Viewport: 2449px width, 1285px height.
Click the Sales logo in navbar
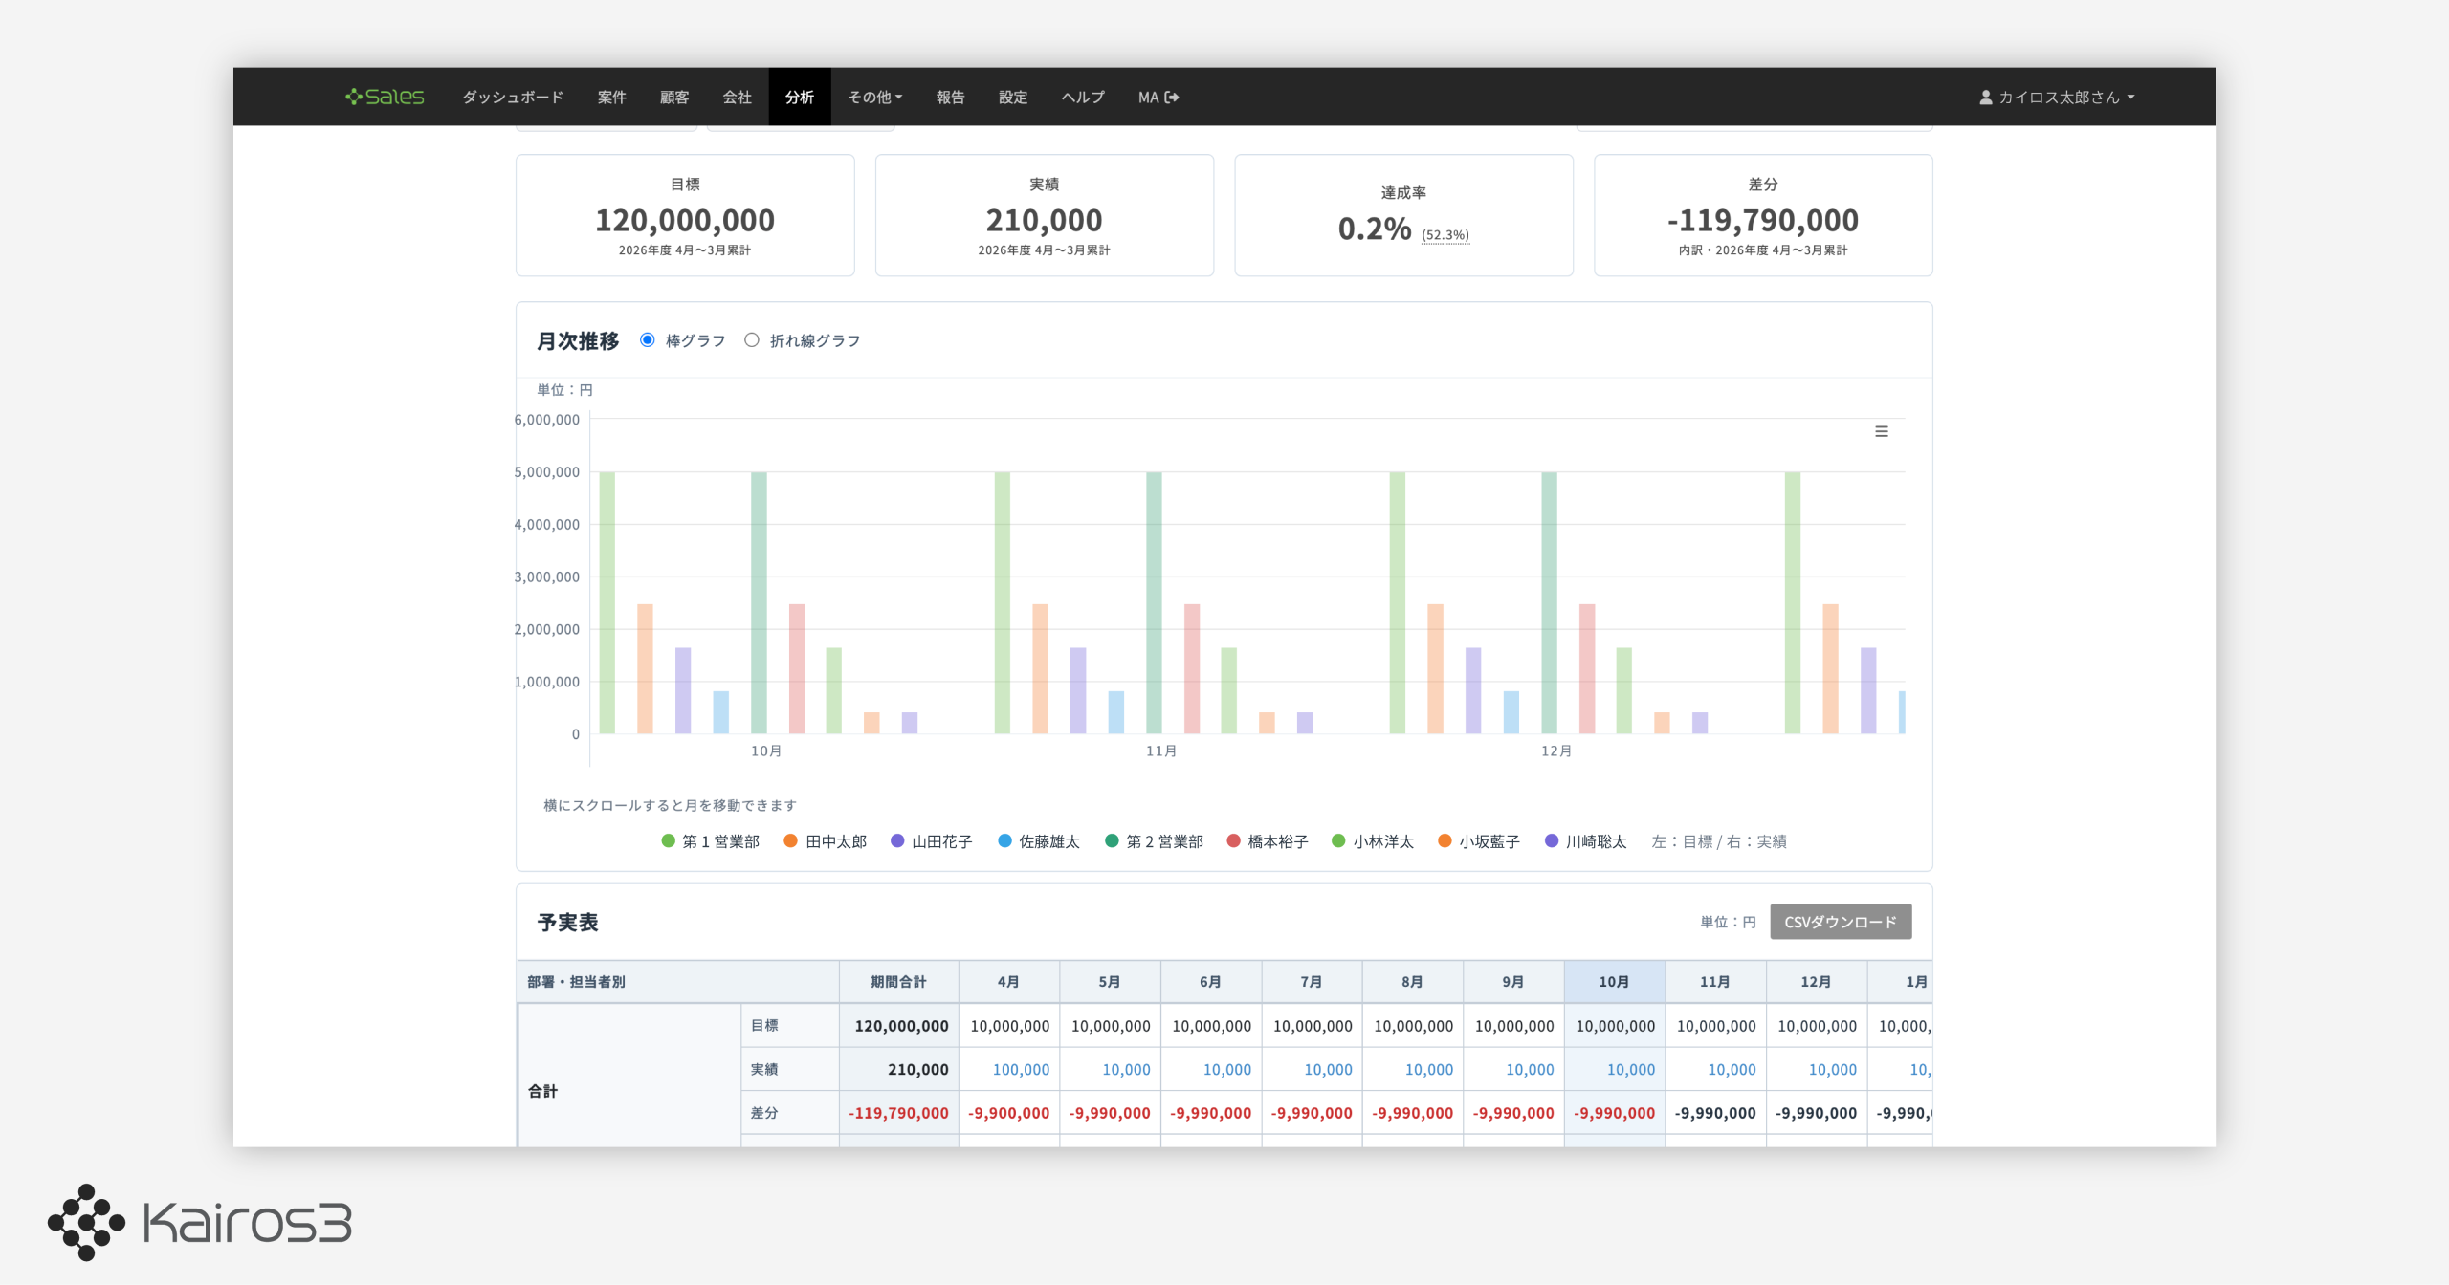[x=385, y=97]
